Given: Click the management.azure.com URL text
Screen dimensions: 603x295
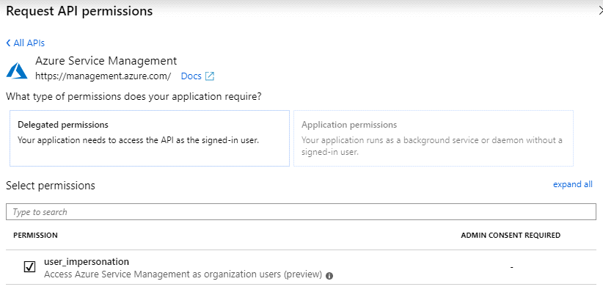Looking at the screenshot, I should tap(103, 76).
